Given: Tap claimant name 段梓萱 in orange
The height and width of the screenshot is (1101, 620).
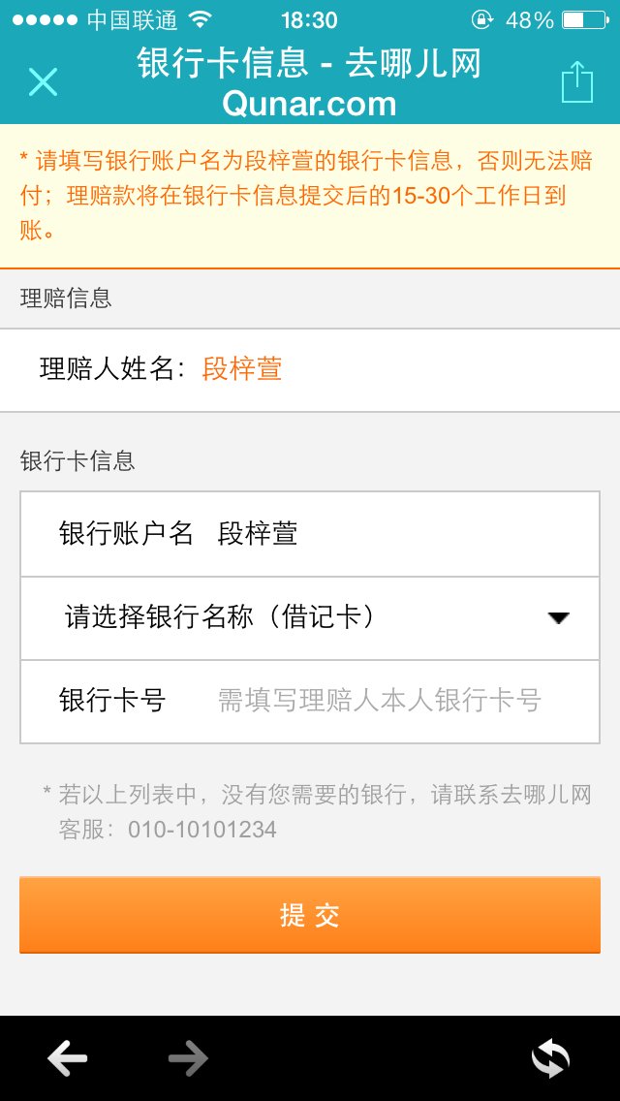Looking at the screenshot, I should [x=242, y=369].
